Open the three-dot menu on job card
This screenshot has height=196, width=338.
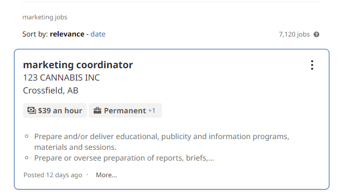tap(312, 65)
